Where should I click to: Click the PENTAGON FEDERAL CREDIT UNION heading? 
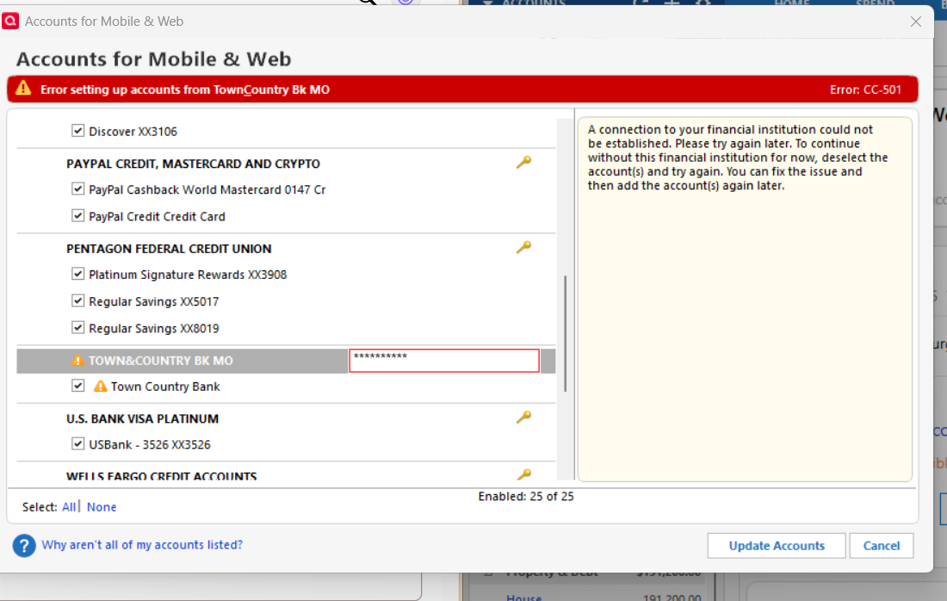(169, 249)
